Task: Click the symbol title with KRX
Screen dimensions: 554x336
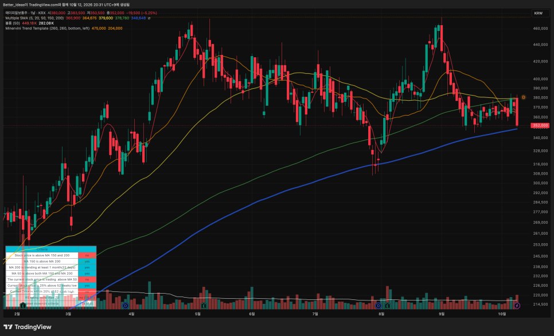Action: (x=25, y=13)
